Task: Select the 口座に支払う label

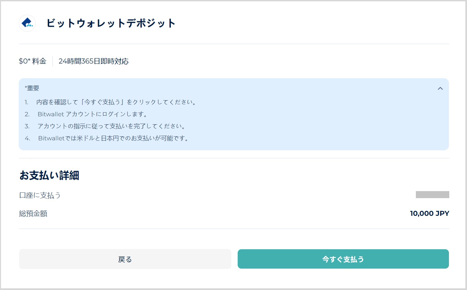Action: point(40,195)
